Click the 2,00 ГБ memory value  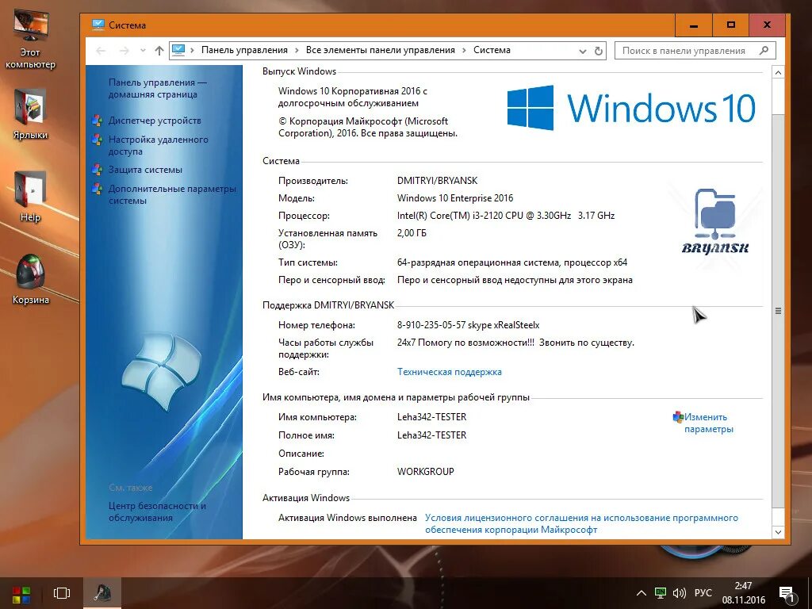pos(412,233)
